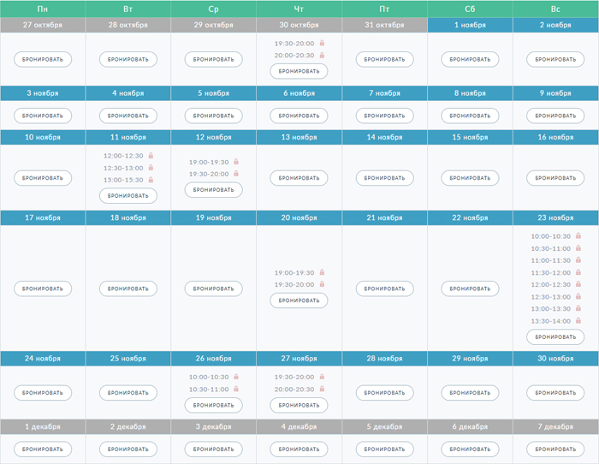Select the Пн weekday column header
Image resolution: width=599 pixels, height=464 pixels.
click(x=43, y=9)
